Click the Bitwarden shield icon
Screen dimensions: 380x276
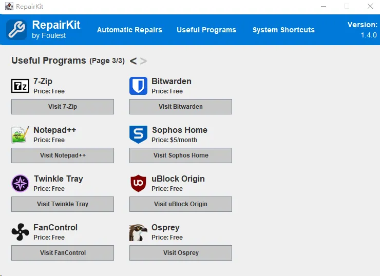[138, 86]
